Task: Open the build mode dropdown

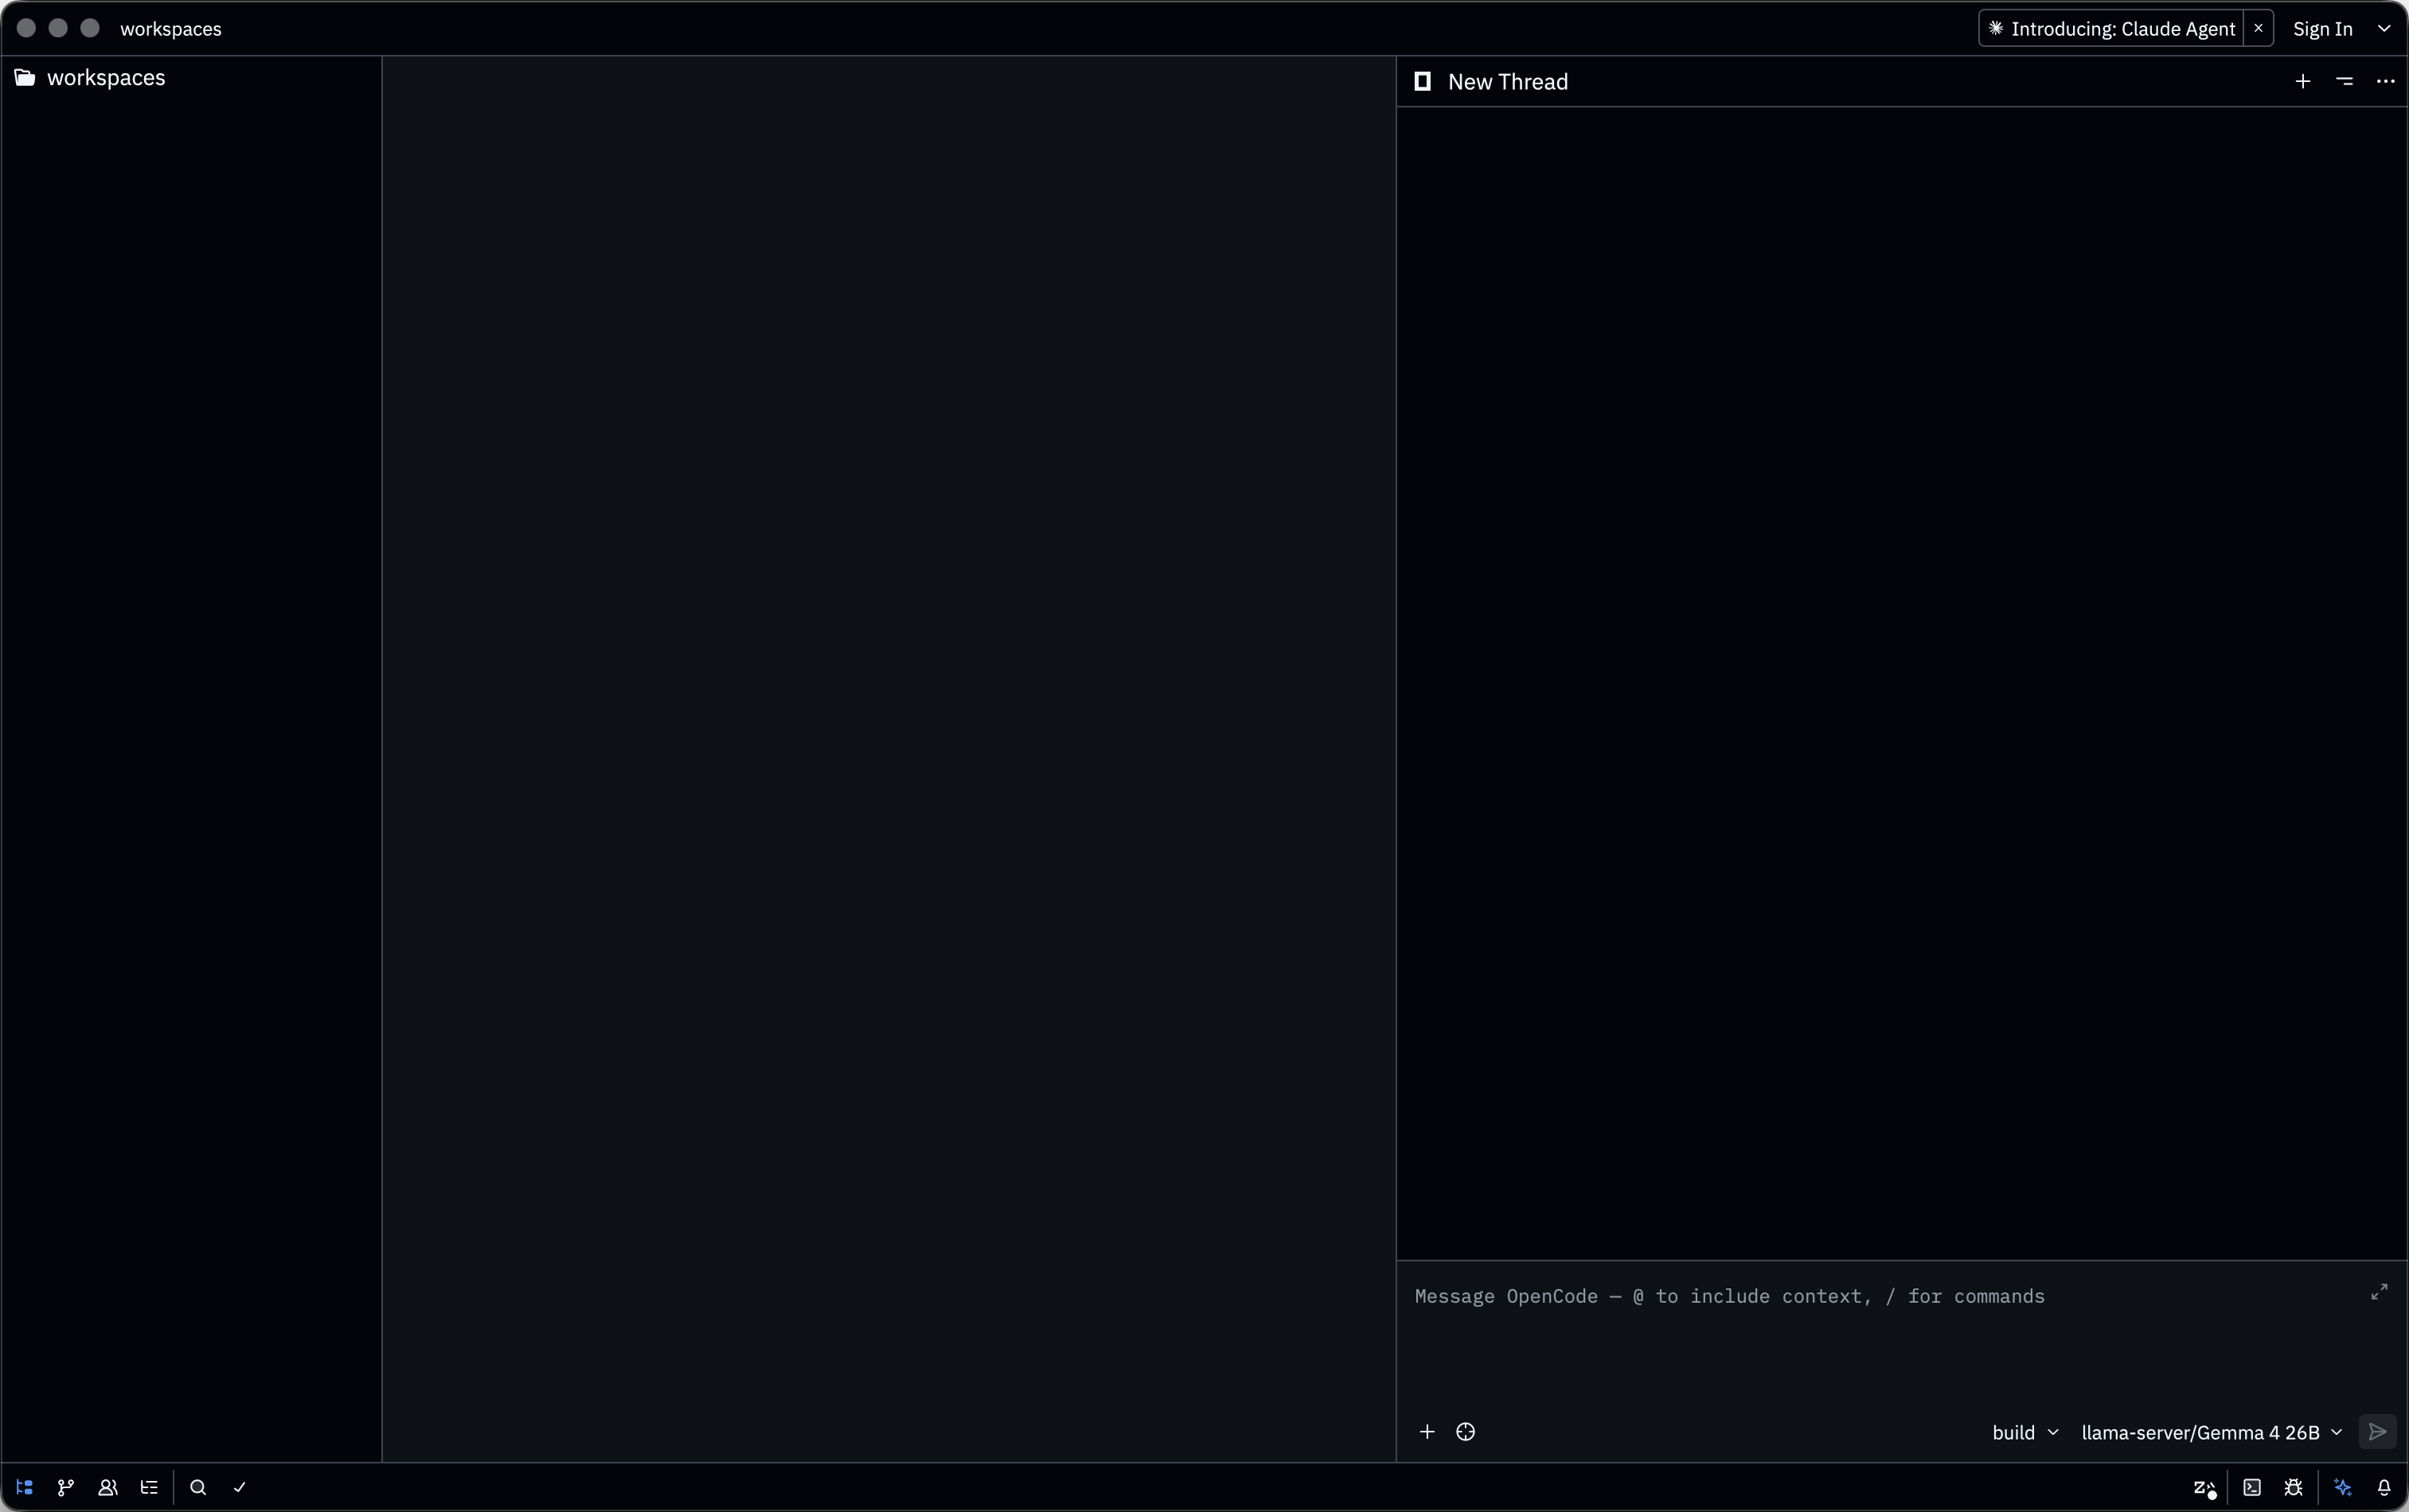Action: 2024,1432
